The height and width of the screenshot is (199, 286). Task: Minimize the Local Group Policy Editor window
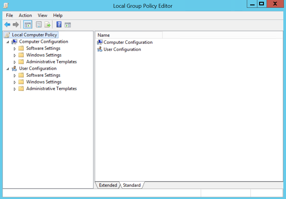(x=252, y=4)
